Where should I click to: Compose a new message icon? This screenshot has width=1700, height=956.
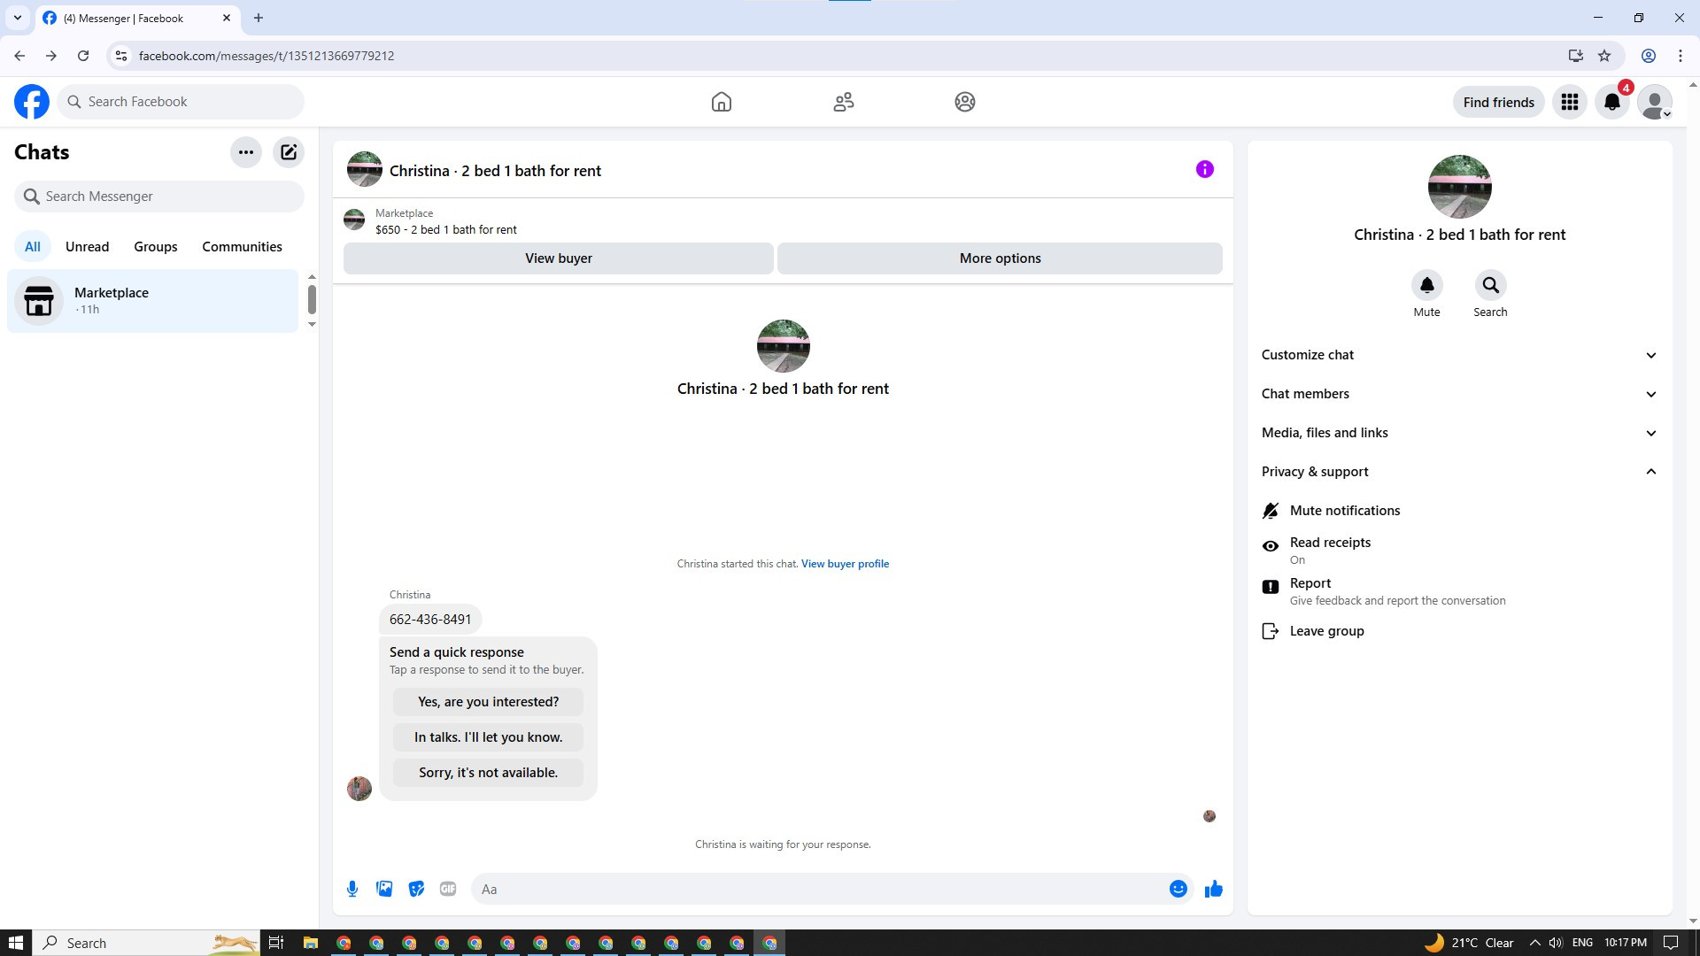(x=289, y=152)
